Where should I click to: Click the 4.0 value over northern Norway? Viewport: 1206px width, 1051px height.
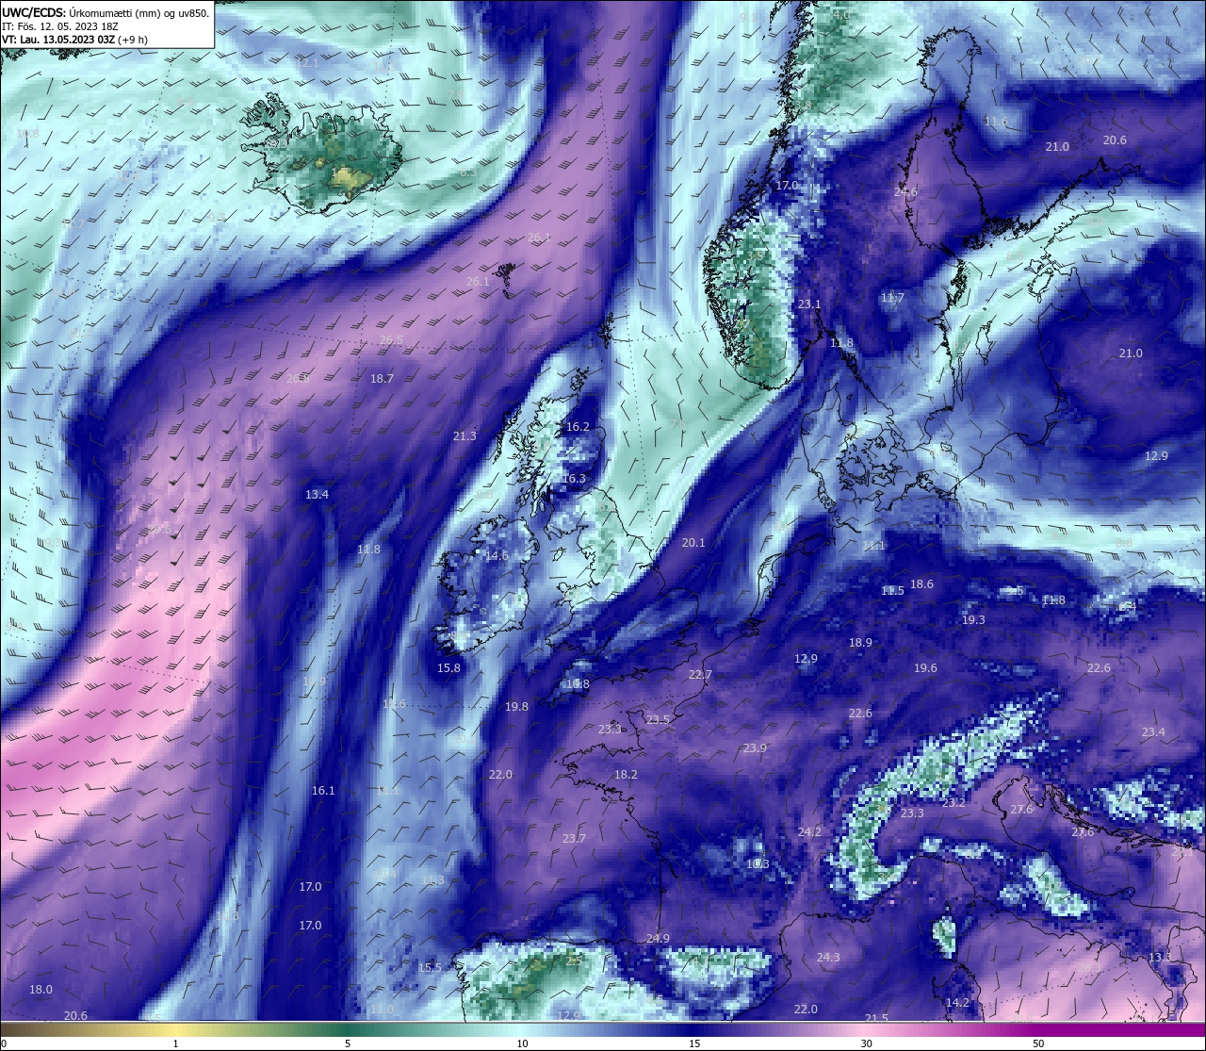click(x=841, y=15)
